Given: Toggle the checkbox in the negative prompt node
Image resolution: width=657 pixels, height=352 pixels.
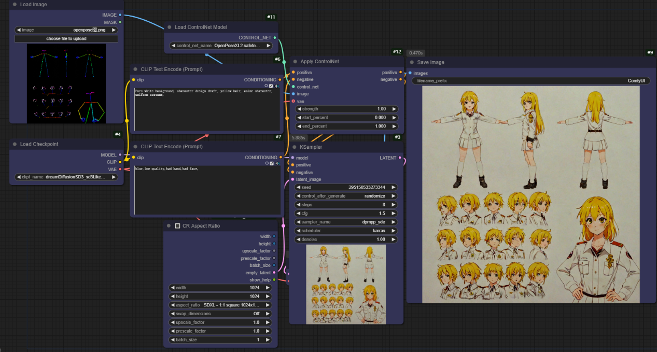Looking at the screenshot, I should (271, 163).
